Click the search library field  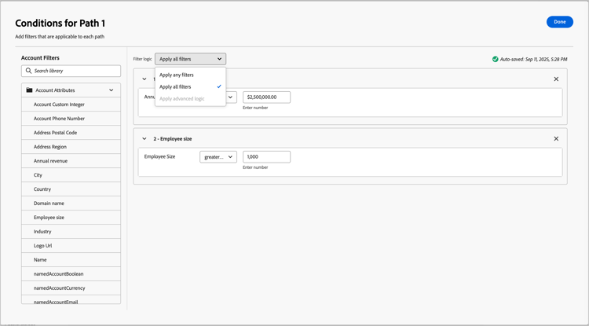[71, 71]
